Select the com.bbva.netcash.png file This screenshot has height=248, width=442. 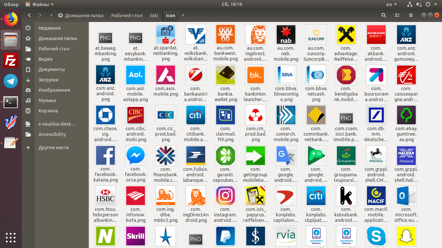(316, 75)
